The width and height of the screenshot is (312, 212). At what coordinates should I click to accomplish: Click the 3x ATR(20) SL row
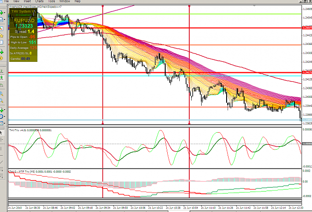point(20,53)
